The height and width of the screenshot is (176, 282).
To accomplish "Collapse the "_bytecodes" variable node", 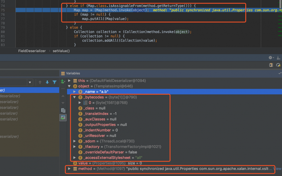I will (x=74, y=97).
